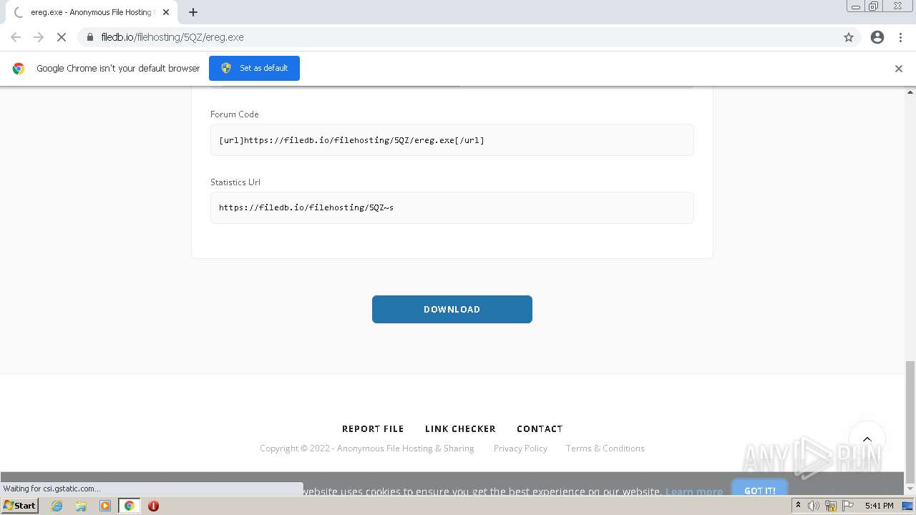Open the Chrome profile account icon
Image resolution: width=916 pixels, height=515 pixels.
(877, 37)
